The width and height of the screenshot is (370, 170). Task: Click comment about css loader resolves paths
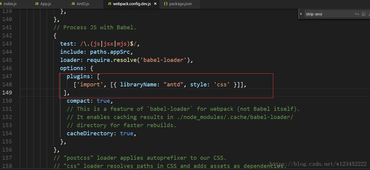[x=170, y=166]
